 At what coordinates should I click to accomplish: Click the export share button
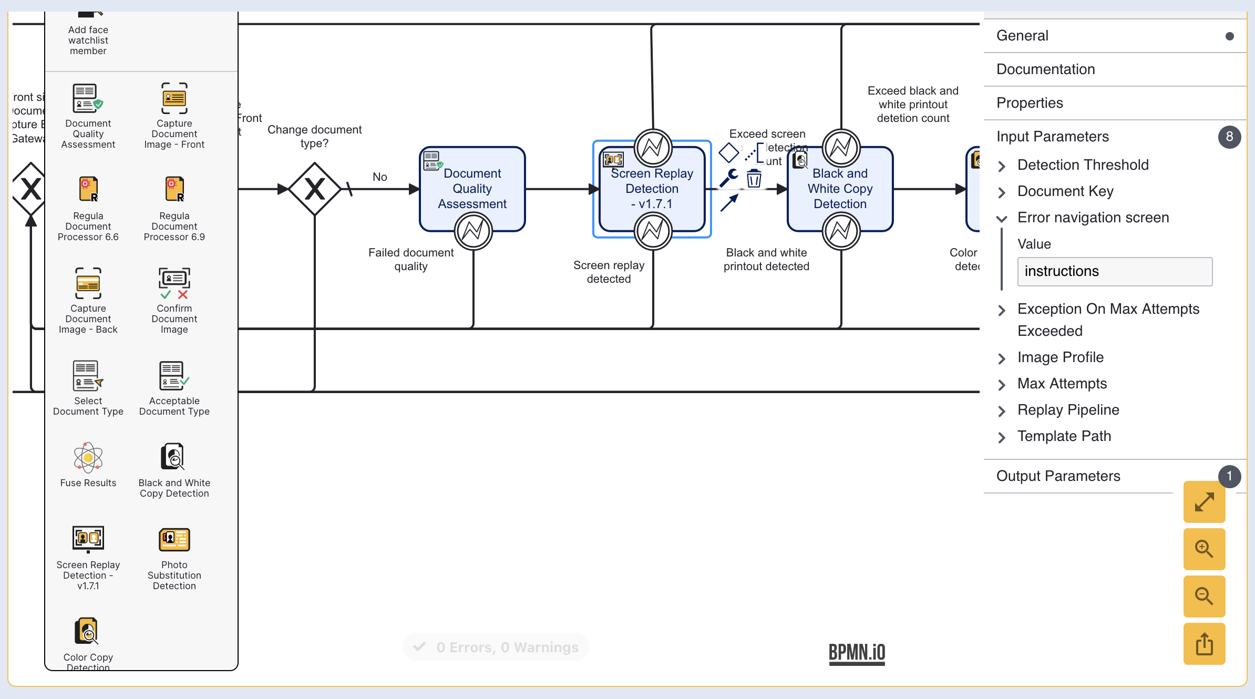click(1203, 644)
